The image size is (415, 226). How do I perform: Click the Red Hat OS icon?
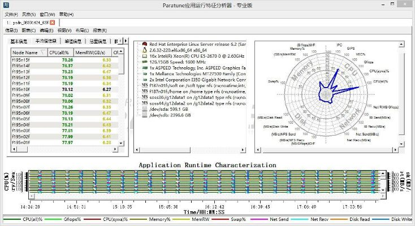145,44
